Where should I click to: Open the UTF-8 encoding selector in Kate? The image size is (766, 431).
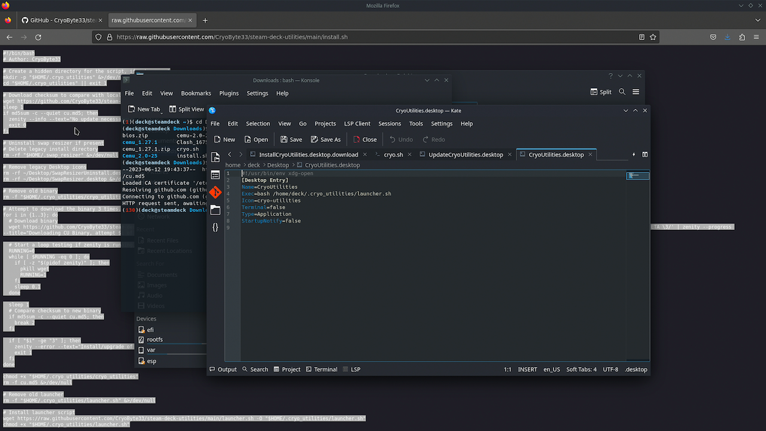click(x=610, y=369)
